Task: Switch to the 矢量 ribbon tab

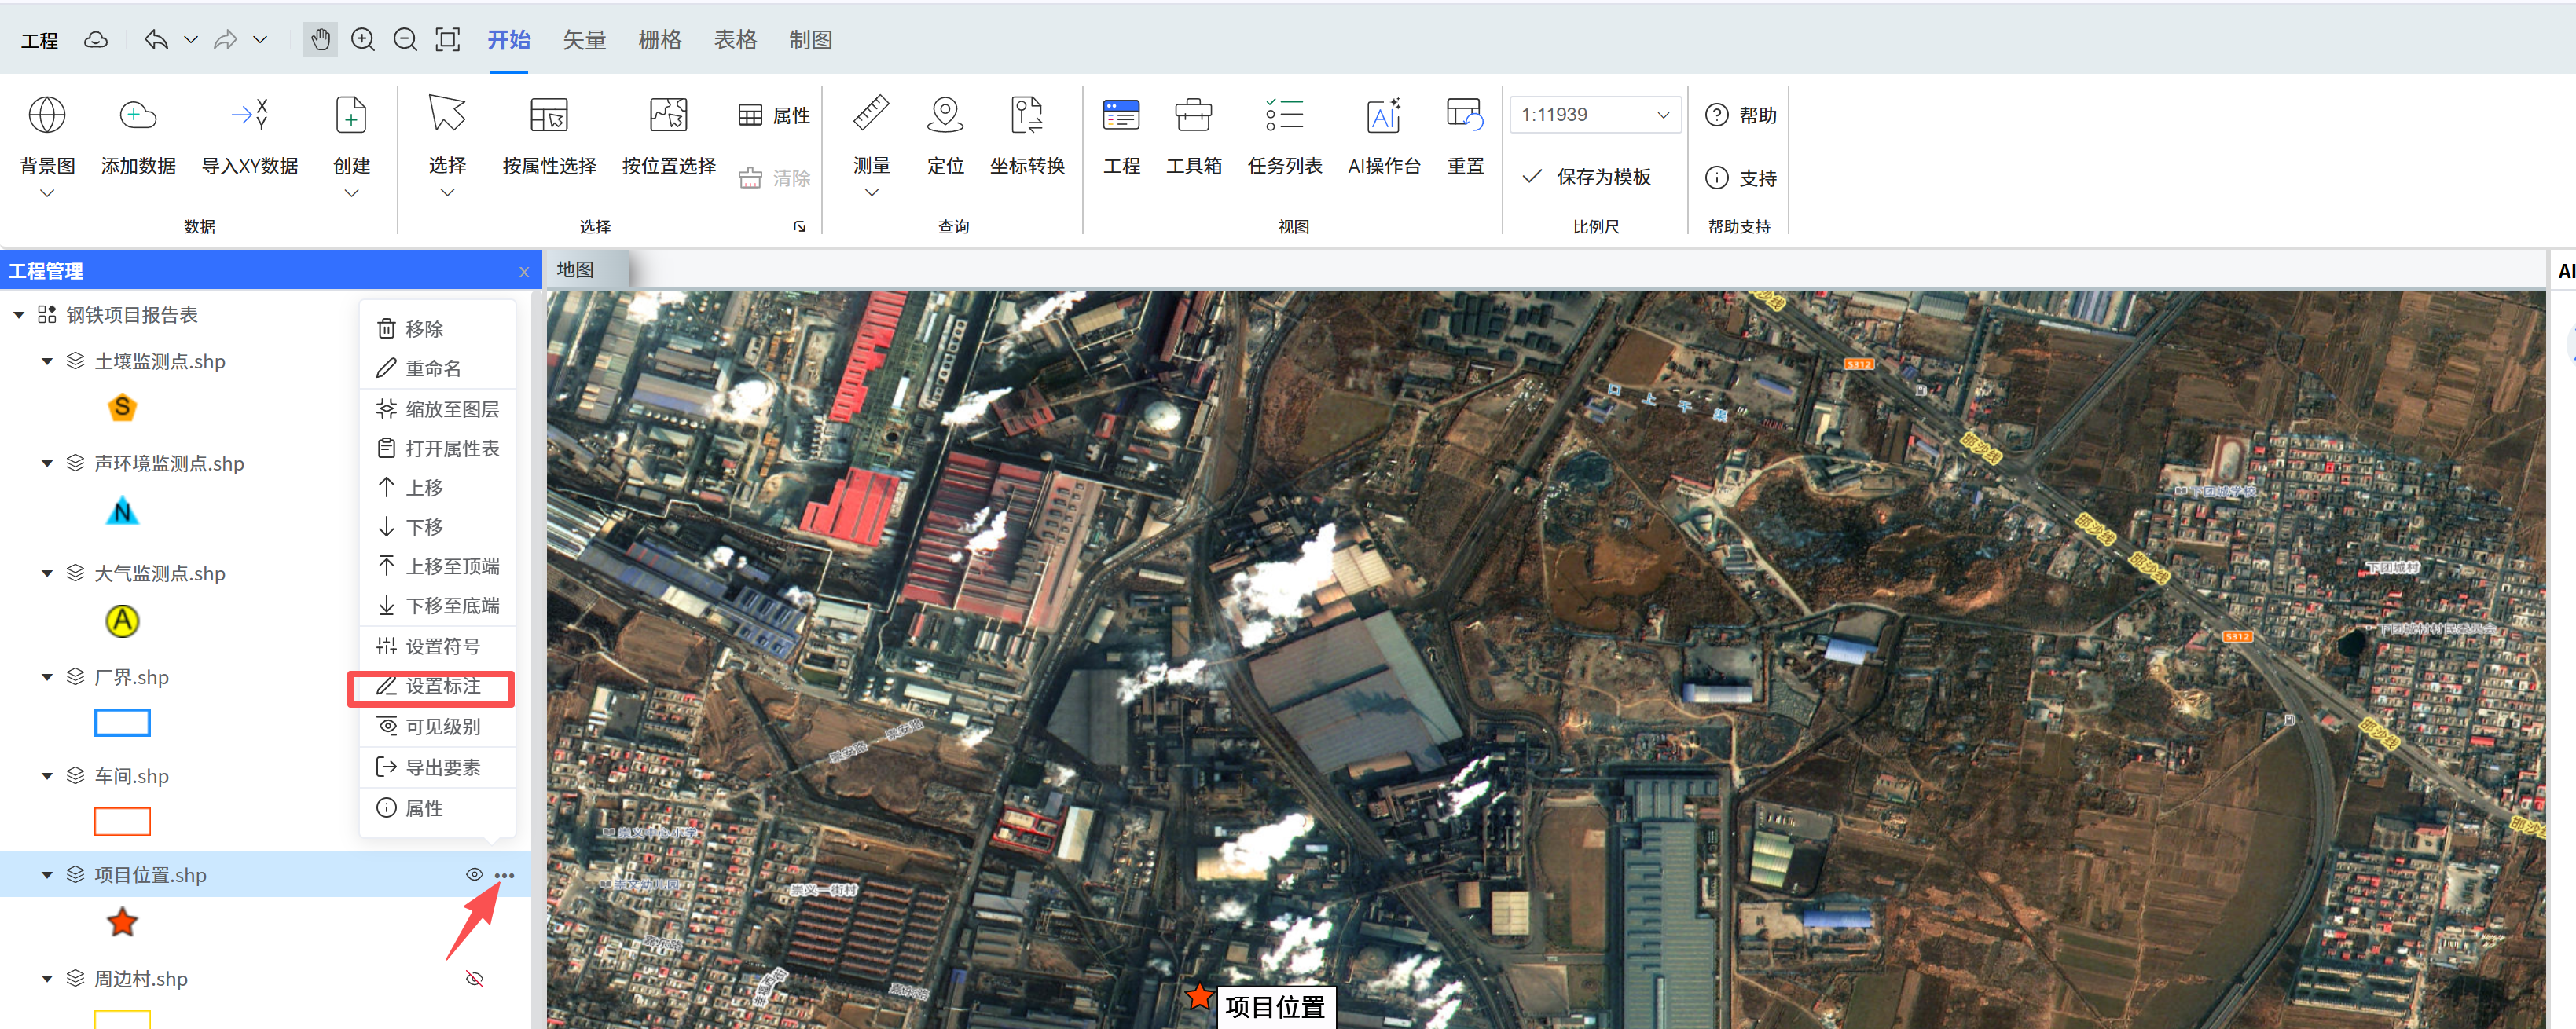Action: [x=584, y=40]
